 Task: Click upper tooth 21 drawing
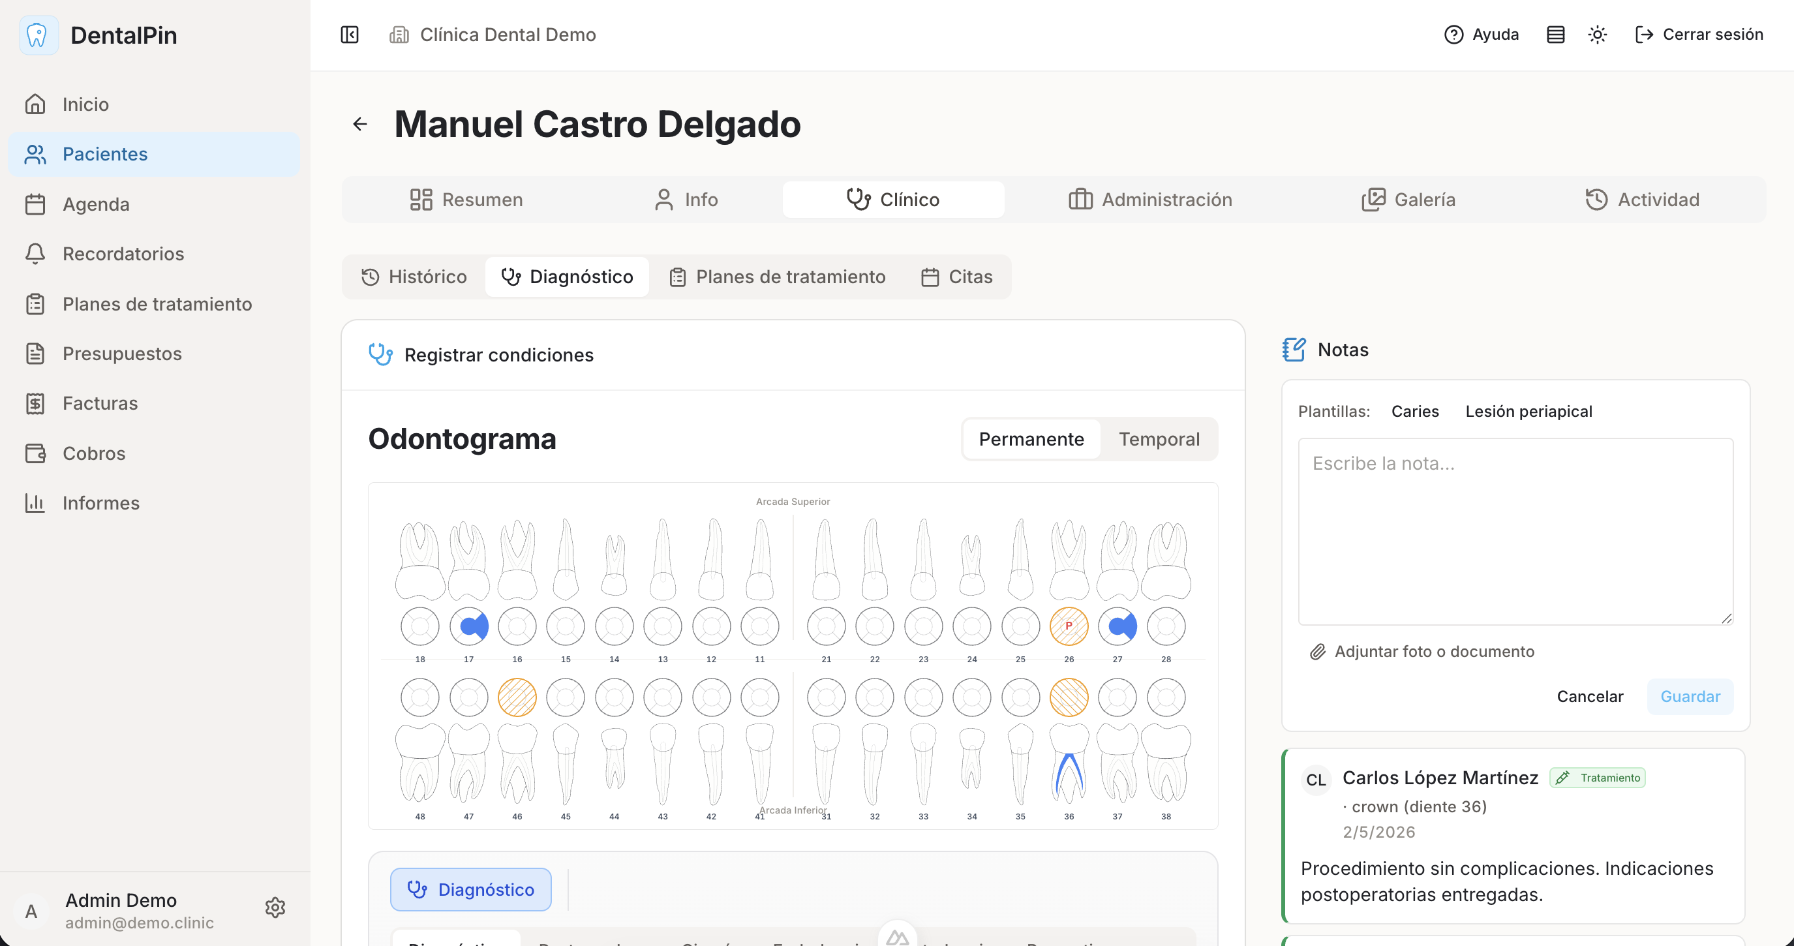826,559
